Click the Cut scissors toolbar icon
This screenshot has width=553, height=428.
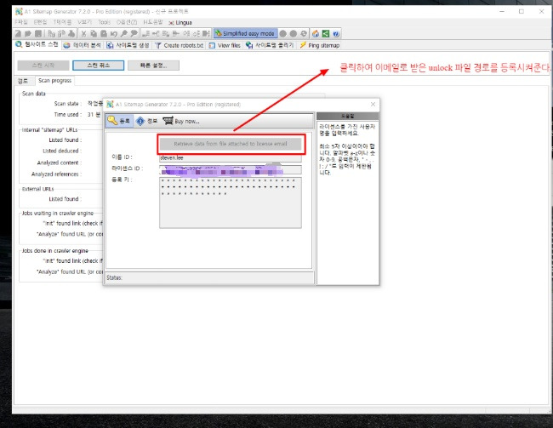point(83,33)
